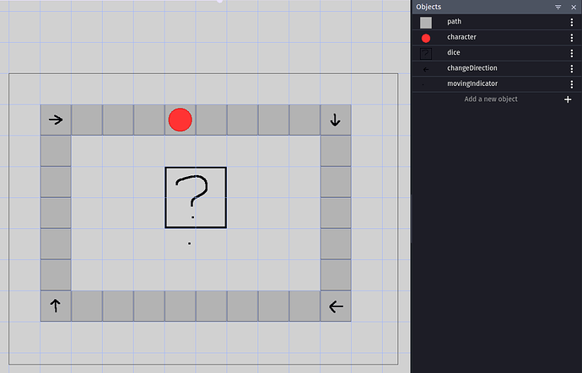The image size is (582, 373).
Task: Open options menu for character object
Action: 572,38
